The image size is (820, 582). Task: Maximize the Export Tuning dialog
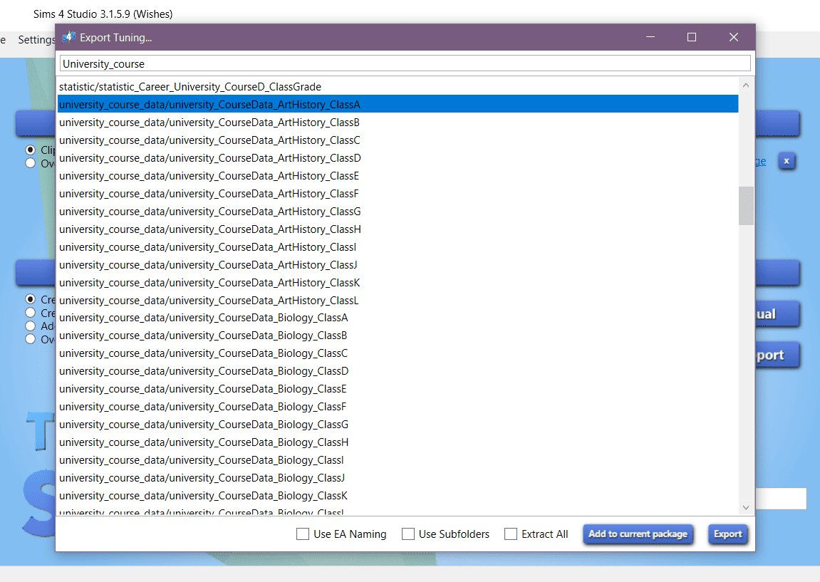coord(691,37)
